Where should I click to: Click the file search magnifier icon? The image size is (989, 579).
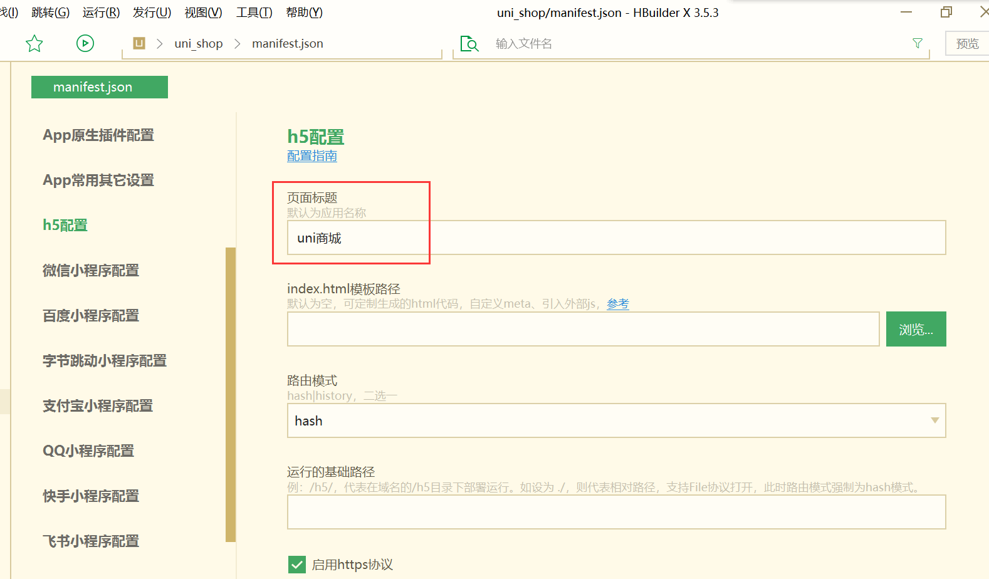point(469,44)
